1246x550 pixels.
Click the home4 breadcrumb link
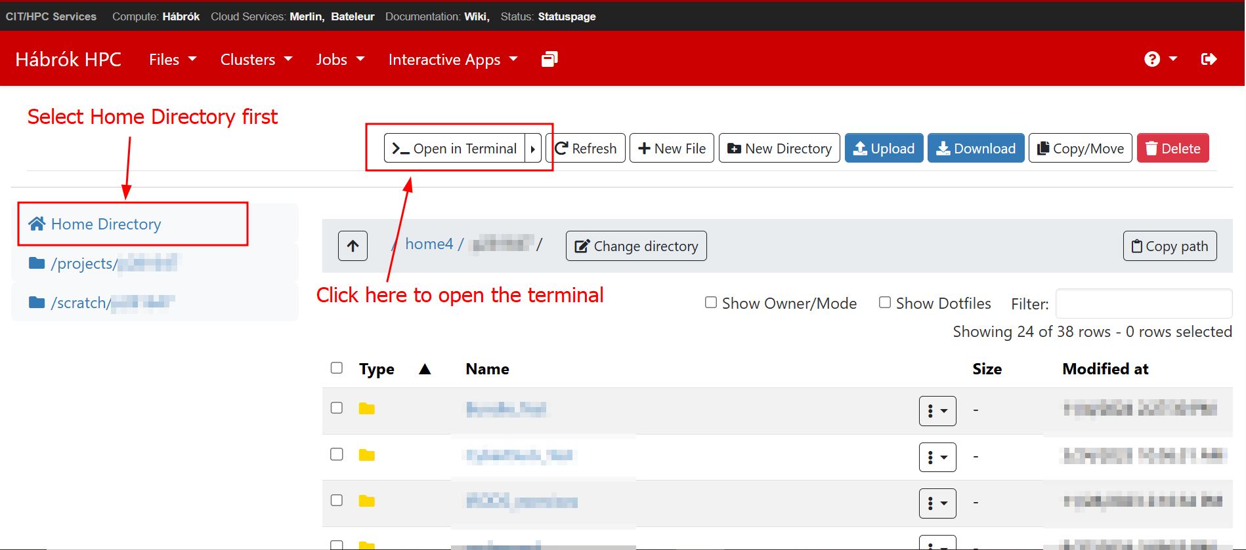(429, 244)
